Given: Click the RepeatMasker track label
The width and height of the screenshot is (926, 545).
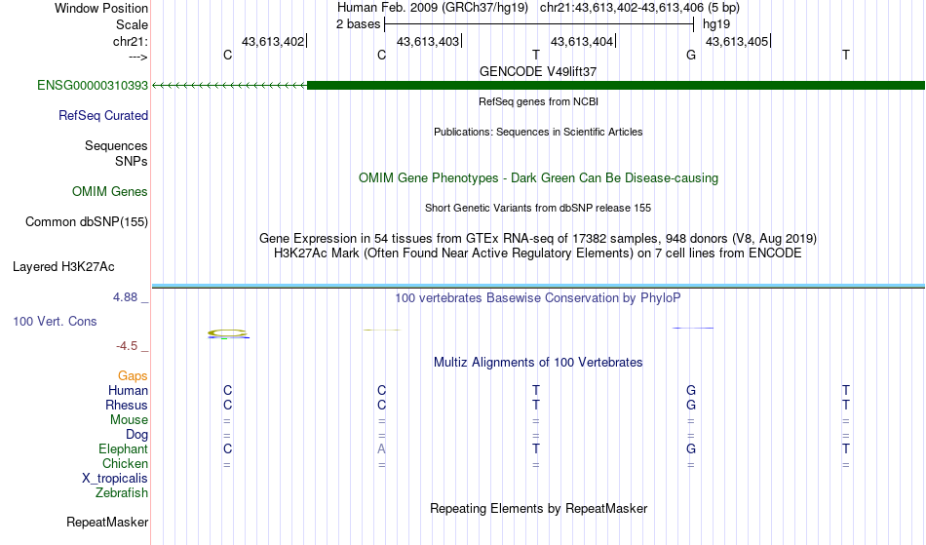Looking at the screenshot, I should pyautogui.click(x=107, y=522).
